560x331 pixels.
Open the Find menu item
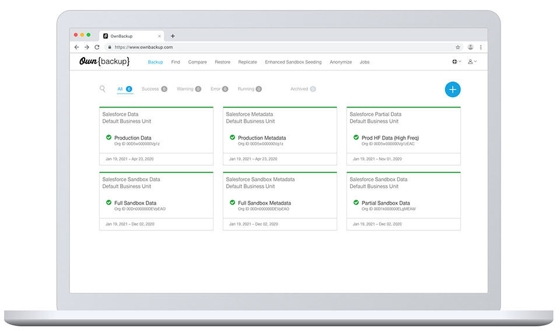tap(176, 62)
